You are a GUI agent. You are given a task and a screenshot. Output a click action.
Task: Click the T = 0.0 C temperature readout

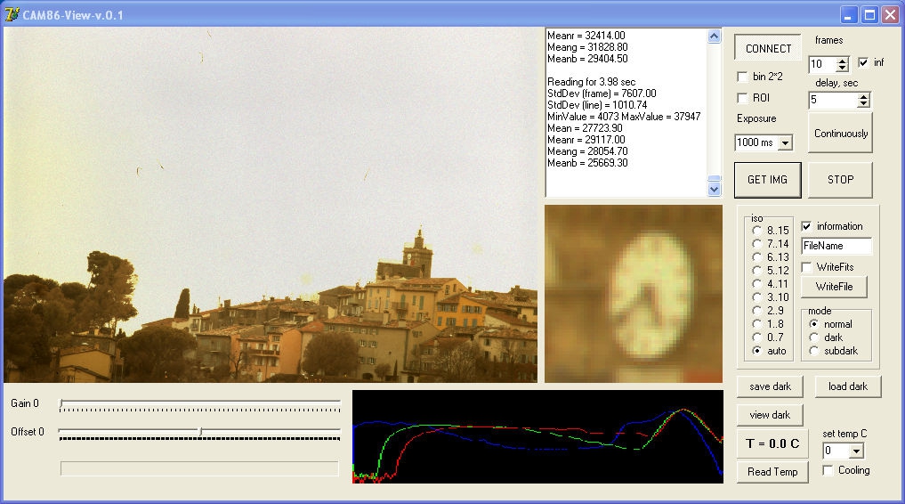[x=772, y=443]
